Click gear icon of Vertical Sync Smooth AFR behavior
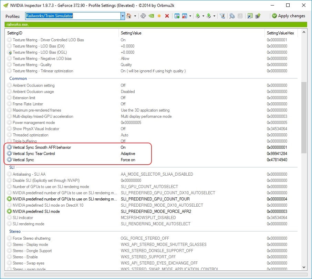The image size is (312, 279). 9,147
